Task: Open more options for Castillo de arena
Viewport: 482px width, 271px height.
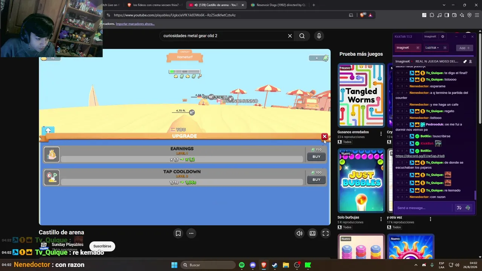Action: pos(191,233)
